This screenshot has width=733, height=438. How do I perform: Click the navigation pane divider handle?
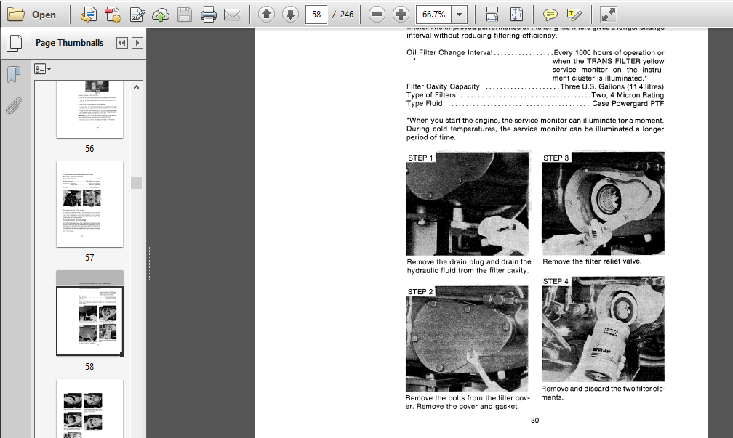coord(148,262)
